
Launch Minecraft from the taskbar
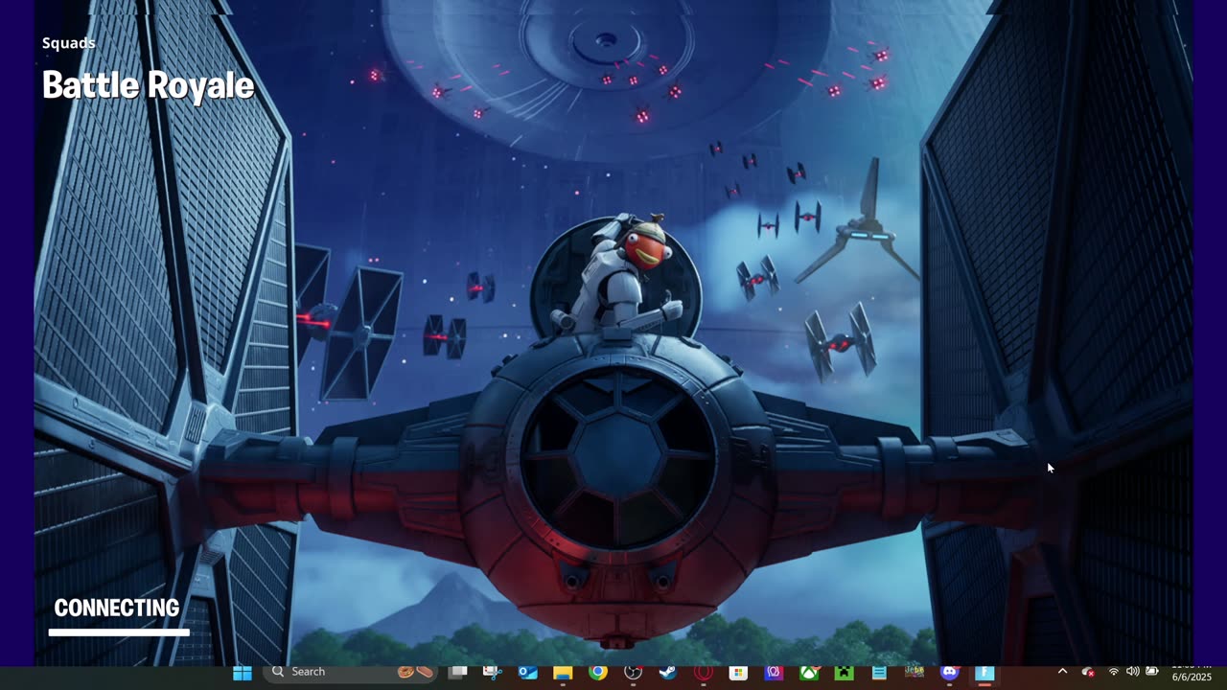click(x=844, y=673)
